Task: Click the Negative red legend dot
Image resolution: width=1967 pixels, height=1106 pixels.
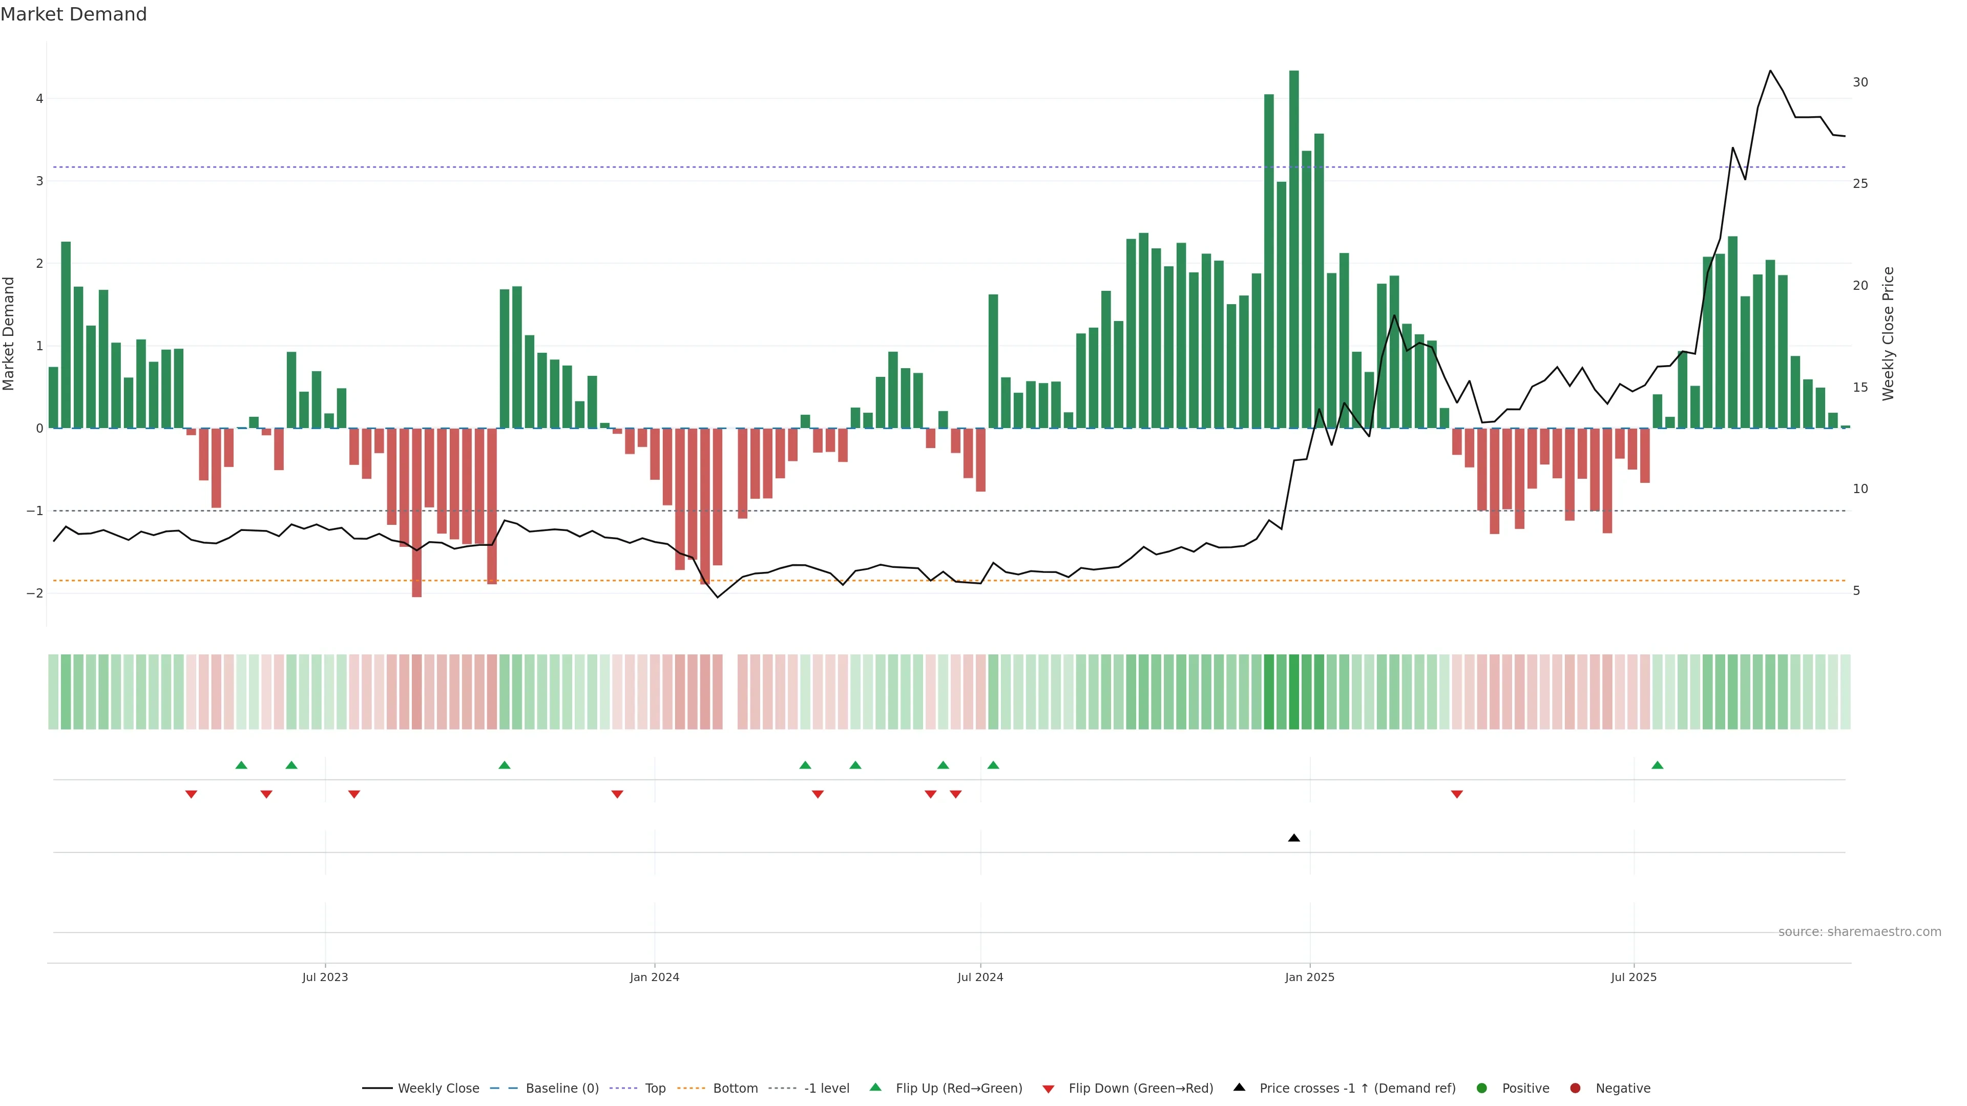Action: (1575, 1089)
